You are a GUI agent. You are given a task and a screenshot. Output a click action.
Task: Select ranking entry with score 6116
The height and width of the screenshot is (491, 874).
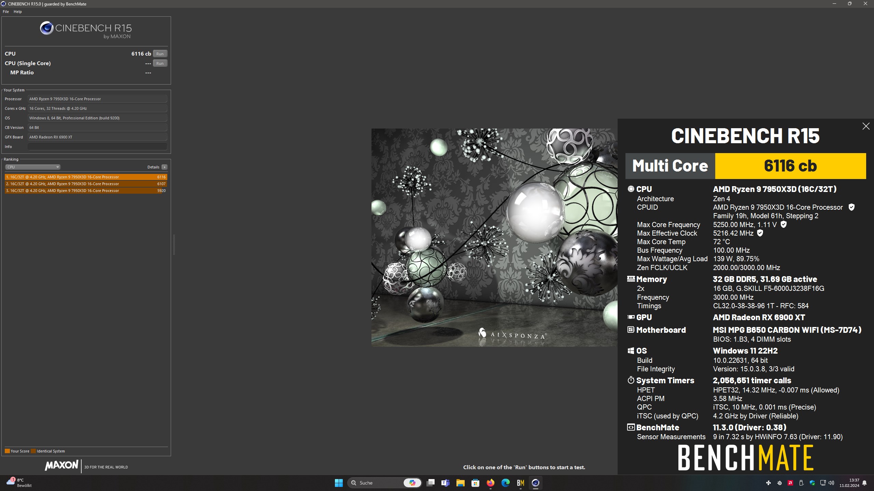click(86, 177)
